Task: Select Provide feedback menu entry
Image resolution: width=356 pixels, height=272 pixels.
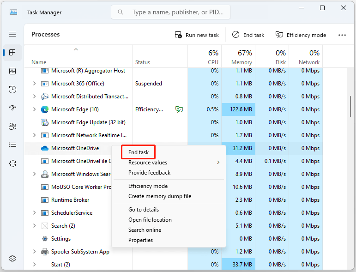Action: 169,173
